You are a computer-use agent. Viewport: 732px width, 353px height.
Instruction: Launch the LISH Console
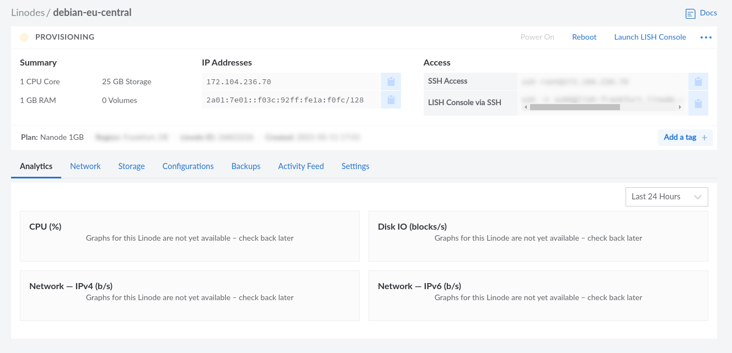point(650,37)
